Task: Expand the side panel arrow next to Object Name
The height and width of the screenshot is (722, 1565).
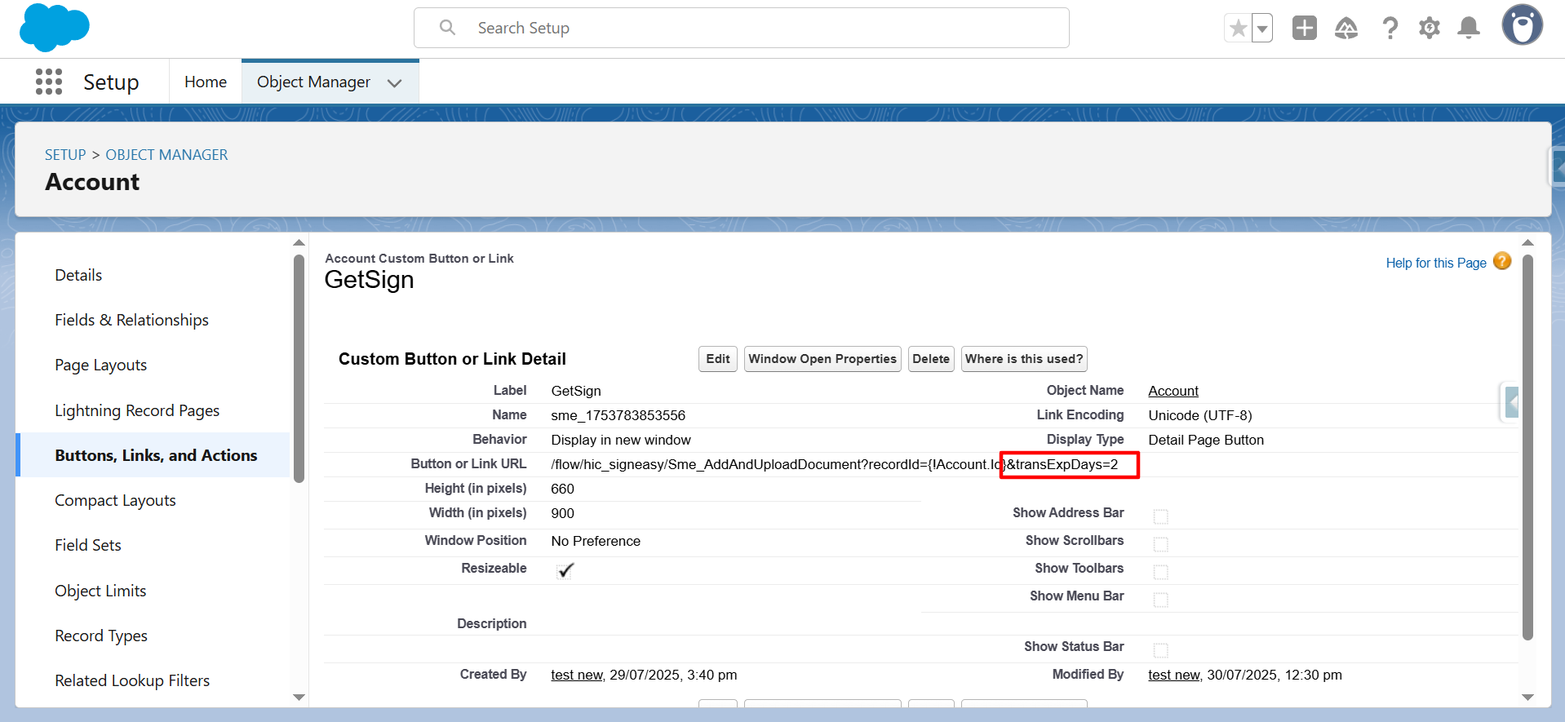Action: click(x=1510, y=402)
